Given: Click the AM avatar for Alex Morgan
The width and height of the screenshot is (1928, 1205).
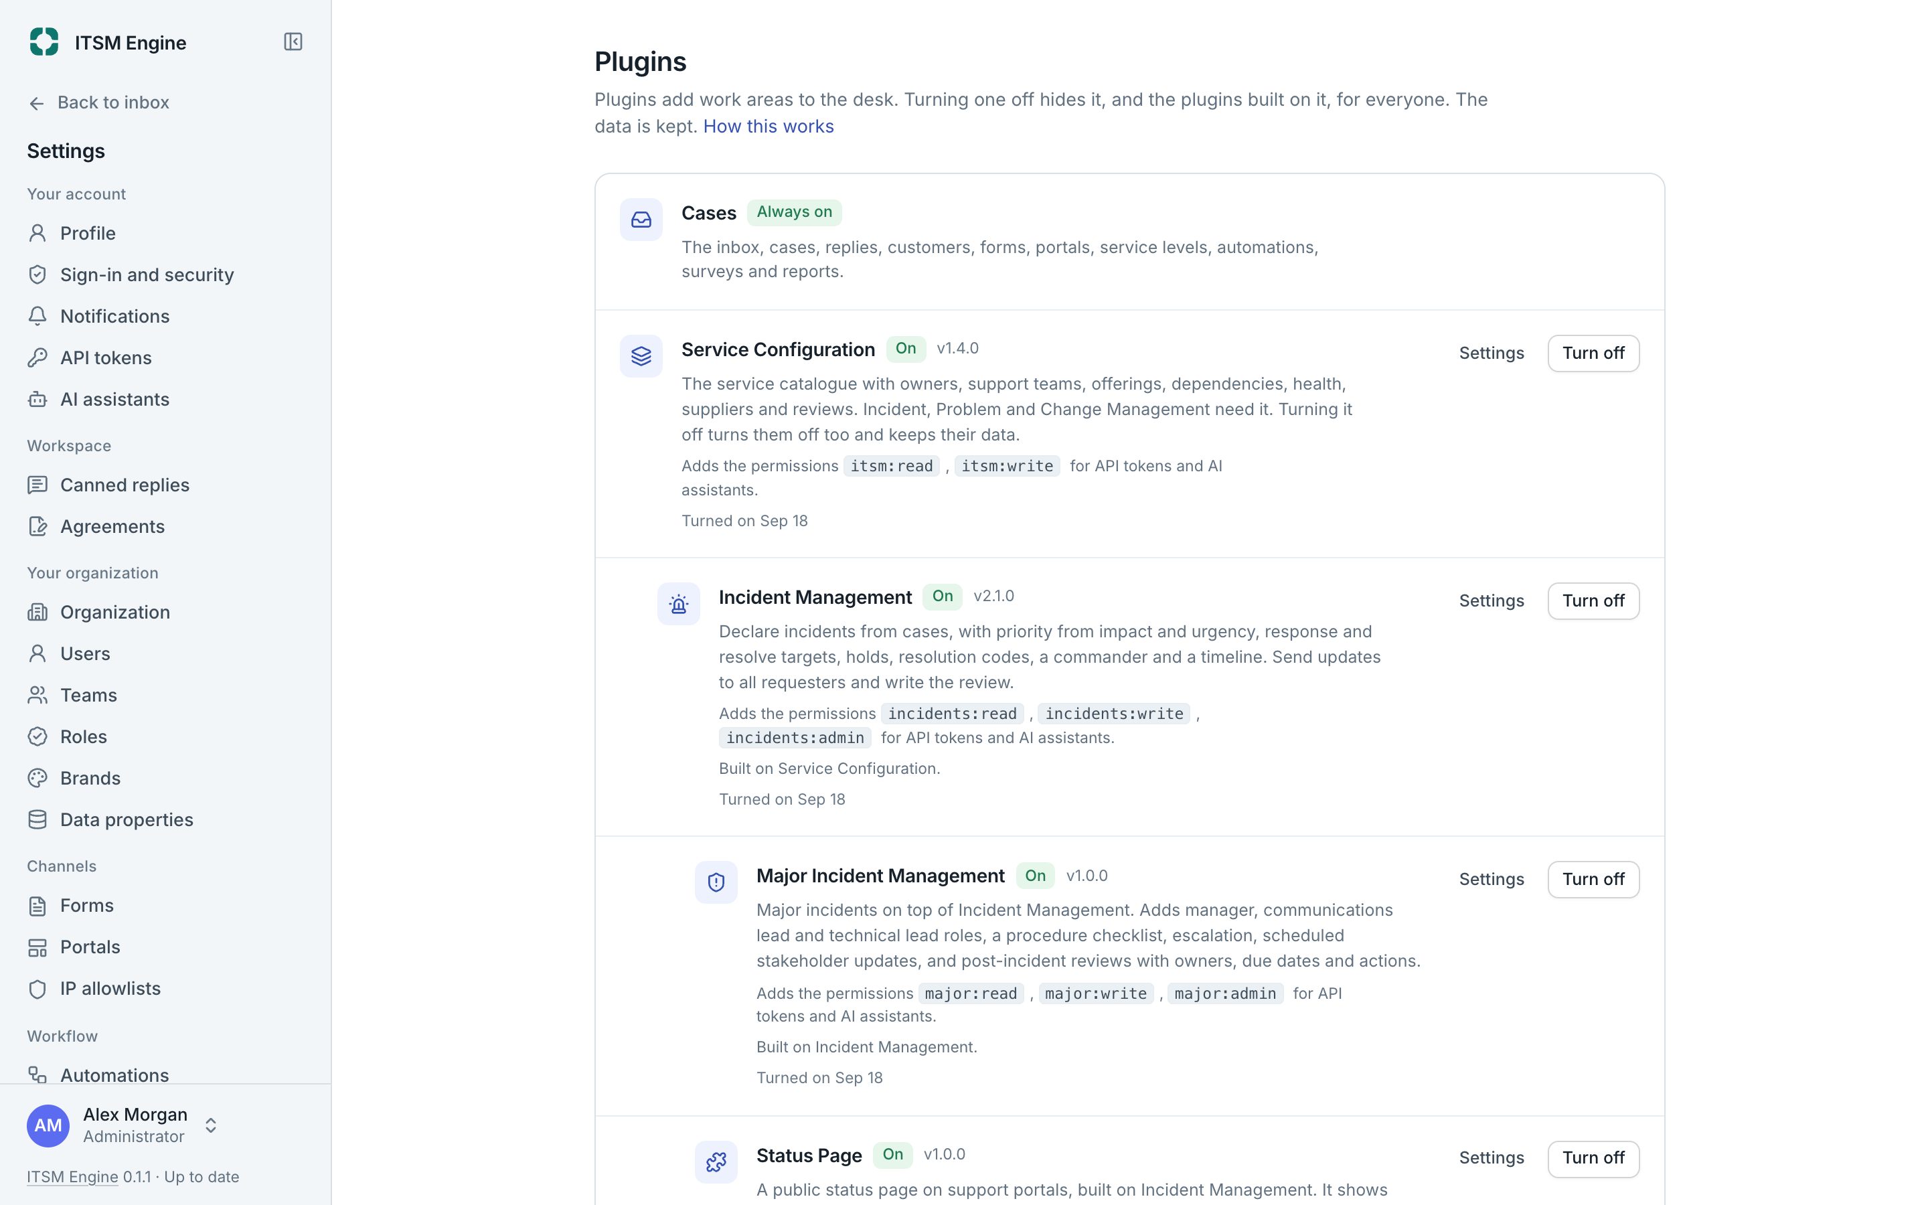Looking at the screenshot, I should coord(48,1125).
